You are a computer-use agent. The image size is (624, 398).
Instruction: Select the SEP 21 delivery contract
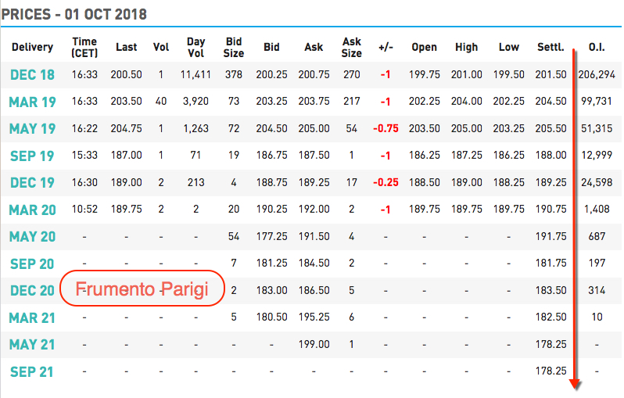coord(31,371)
